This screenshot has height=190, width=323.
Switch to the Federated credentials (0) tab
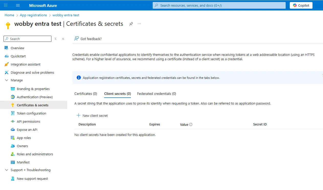[157, 94]
